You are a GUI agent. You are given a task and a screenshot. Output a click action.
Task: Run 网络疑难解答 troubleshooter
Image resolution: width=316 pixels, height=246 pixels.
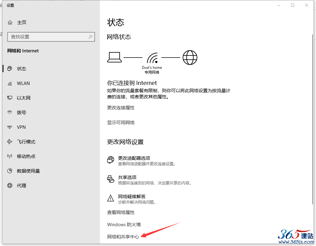coord(132,196)
